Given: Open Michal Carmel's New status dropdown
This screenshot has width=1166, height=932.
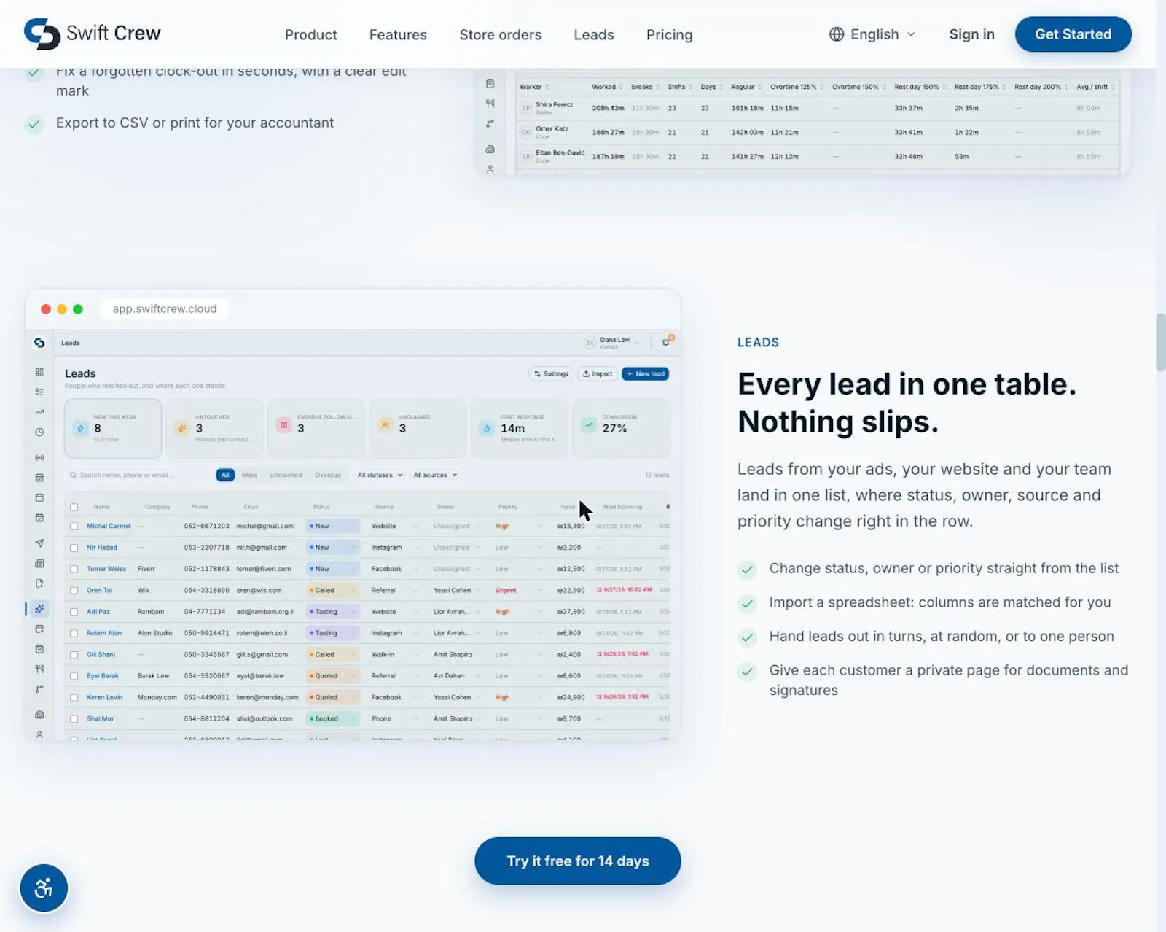Looking at the screenshot, I should (333, 526).
